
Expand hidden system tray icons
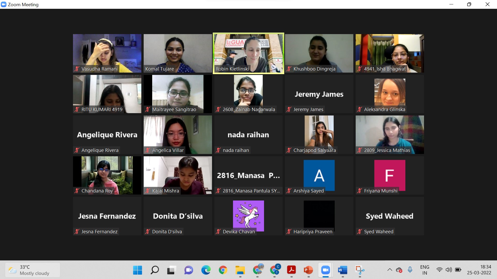390,270
